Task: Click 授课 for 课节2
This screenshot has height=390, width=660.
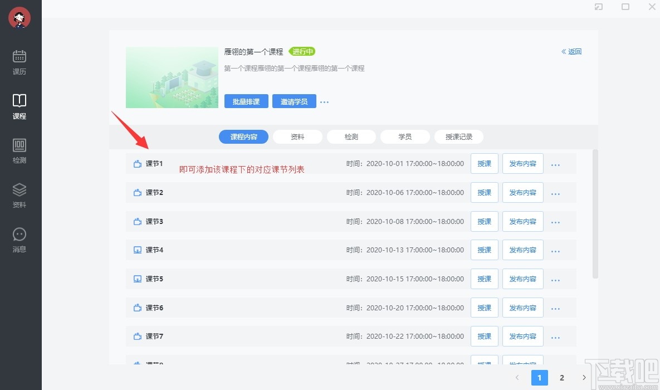Action: [484, 192]
